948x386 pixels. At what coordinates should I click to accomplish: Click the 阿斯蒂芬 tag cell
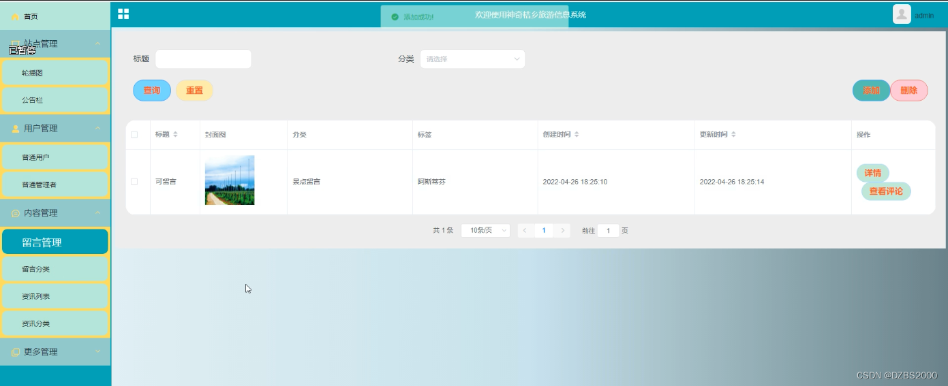(x=432, y=182)
